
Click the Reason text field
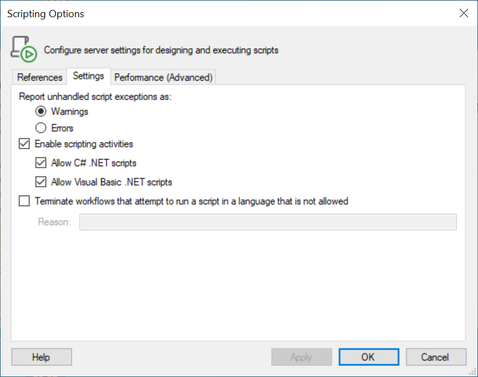tap(268, 222)
